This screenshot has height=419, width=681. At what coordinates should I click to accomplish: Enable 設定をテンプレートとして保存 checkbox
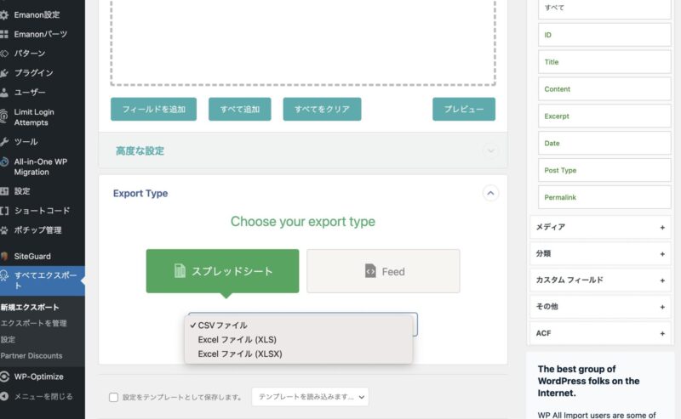[113, 397]
